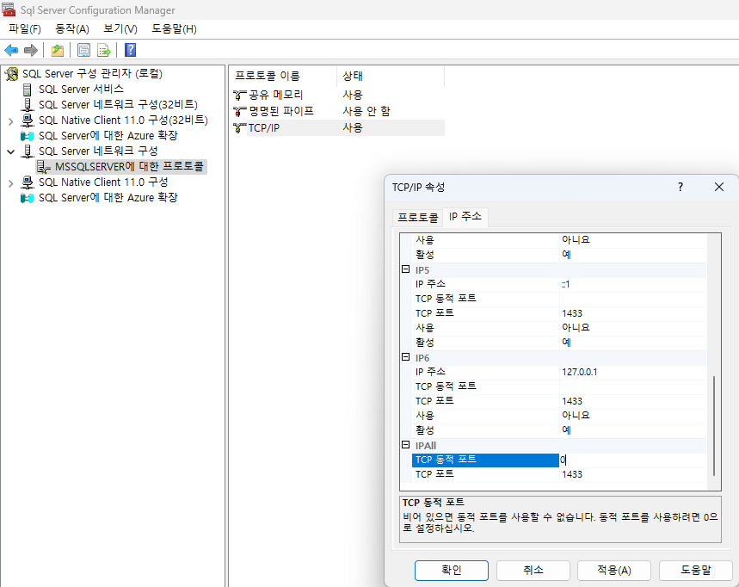Close the TCP/IP 속성 dialog
739x587 pixels.
718,187
